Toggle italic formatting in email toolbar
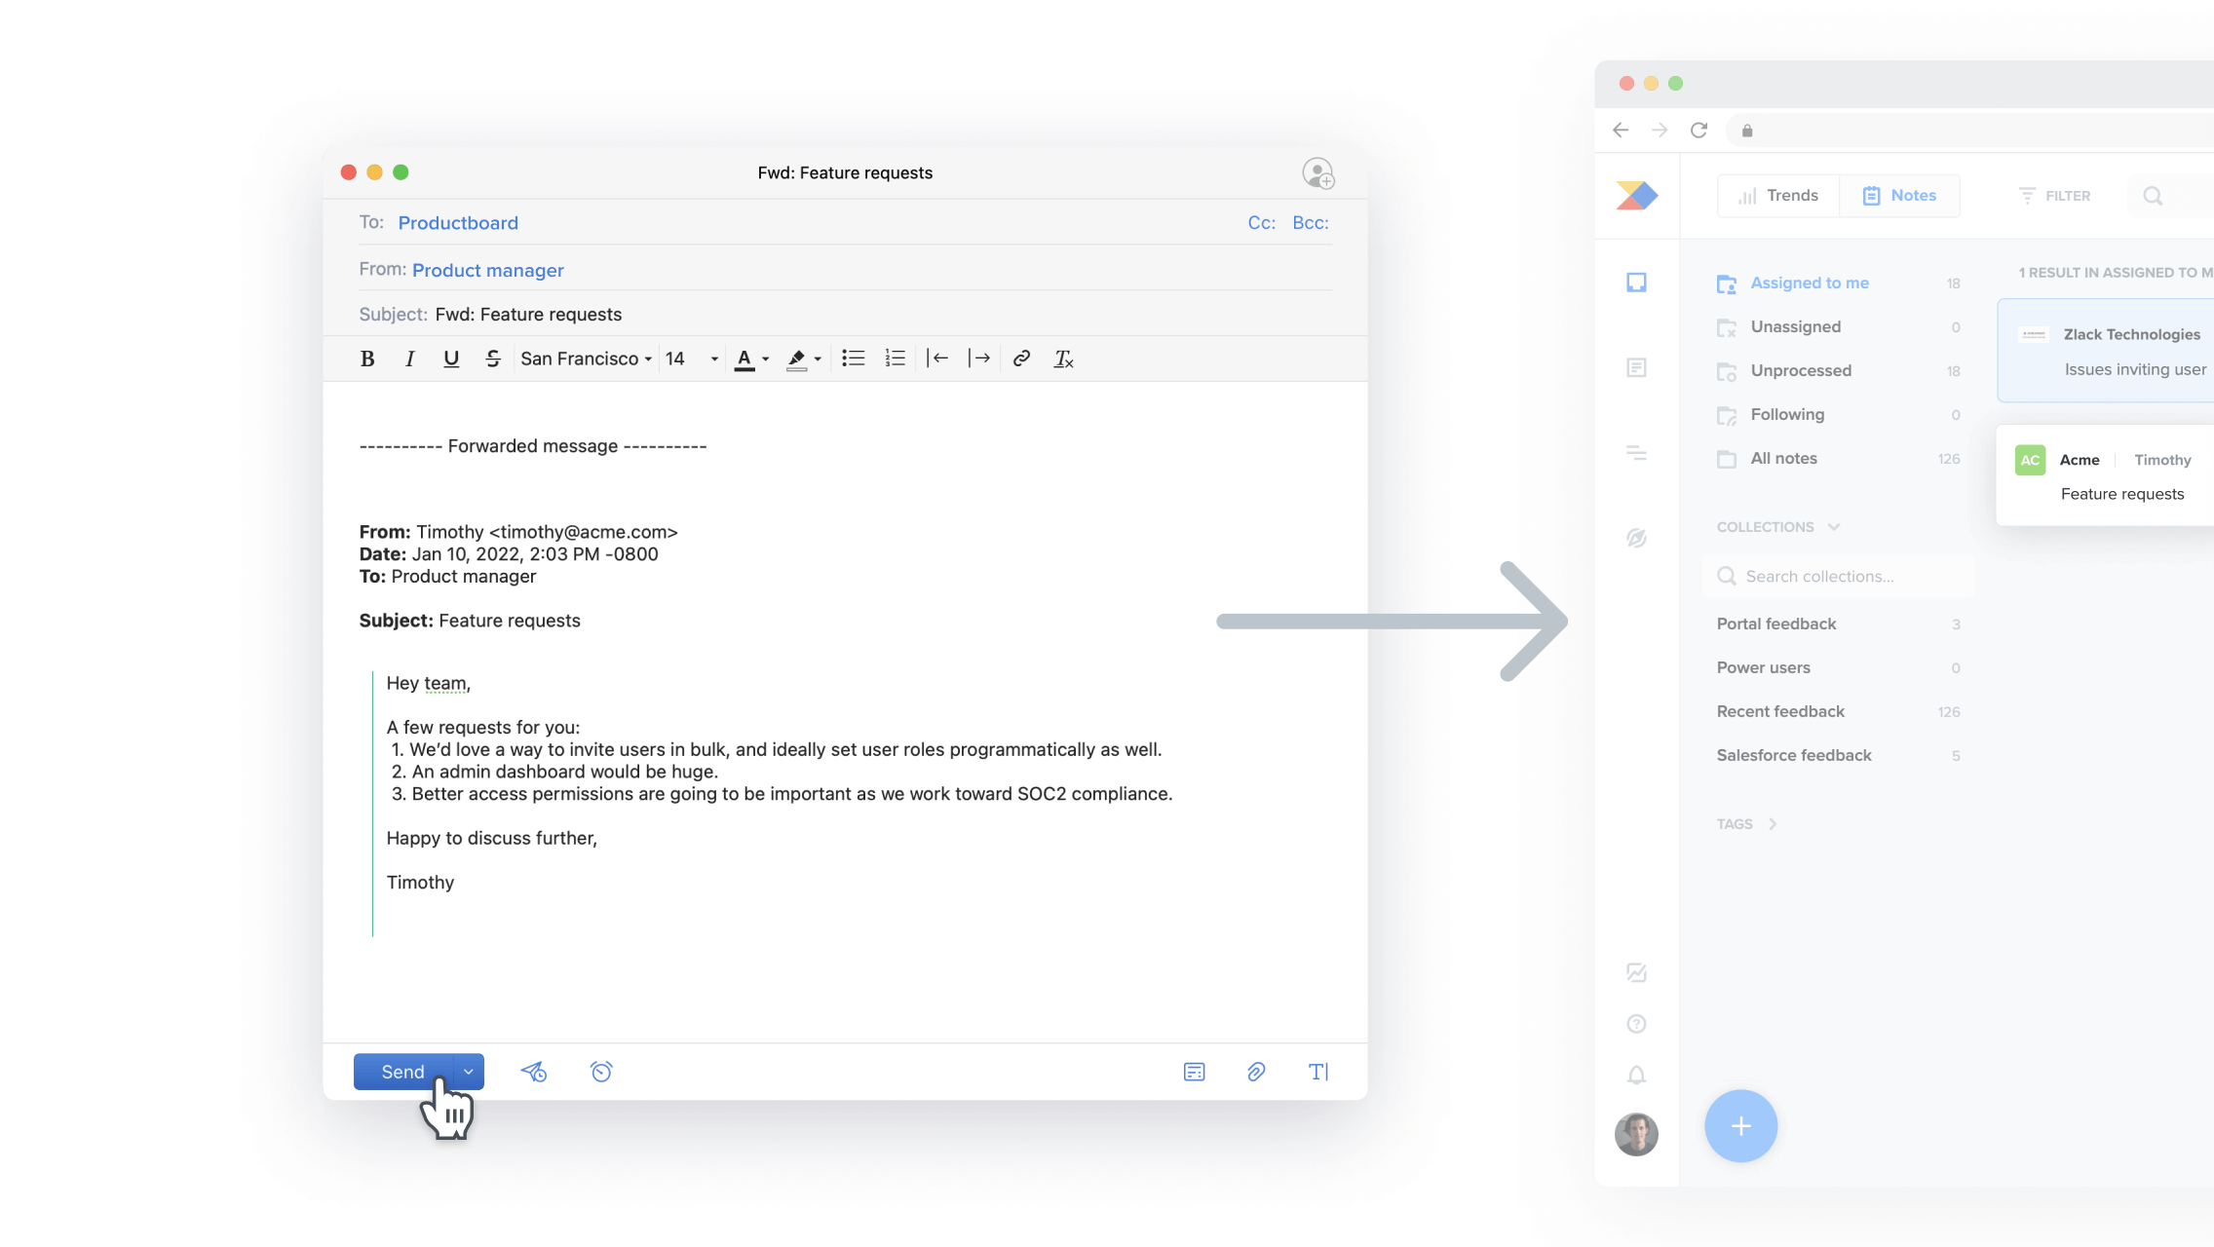 pyautogui.click(x=409, y=359)
